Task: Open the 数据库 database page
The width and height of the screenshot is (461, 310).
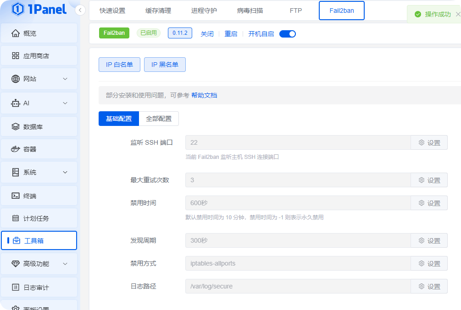Action: pos(39,126)
